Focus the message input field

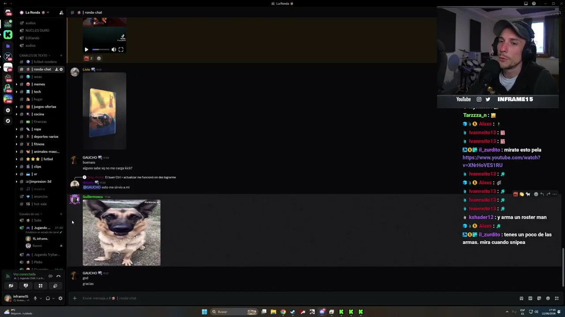[x=296, y=298]
